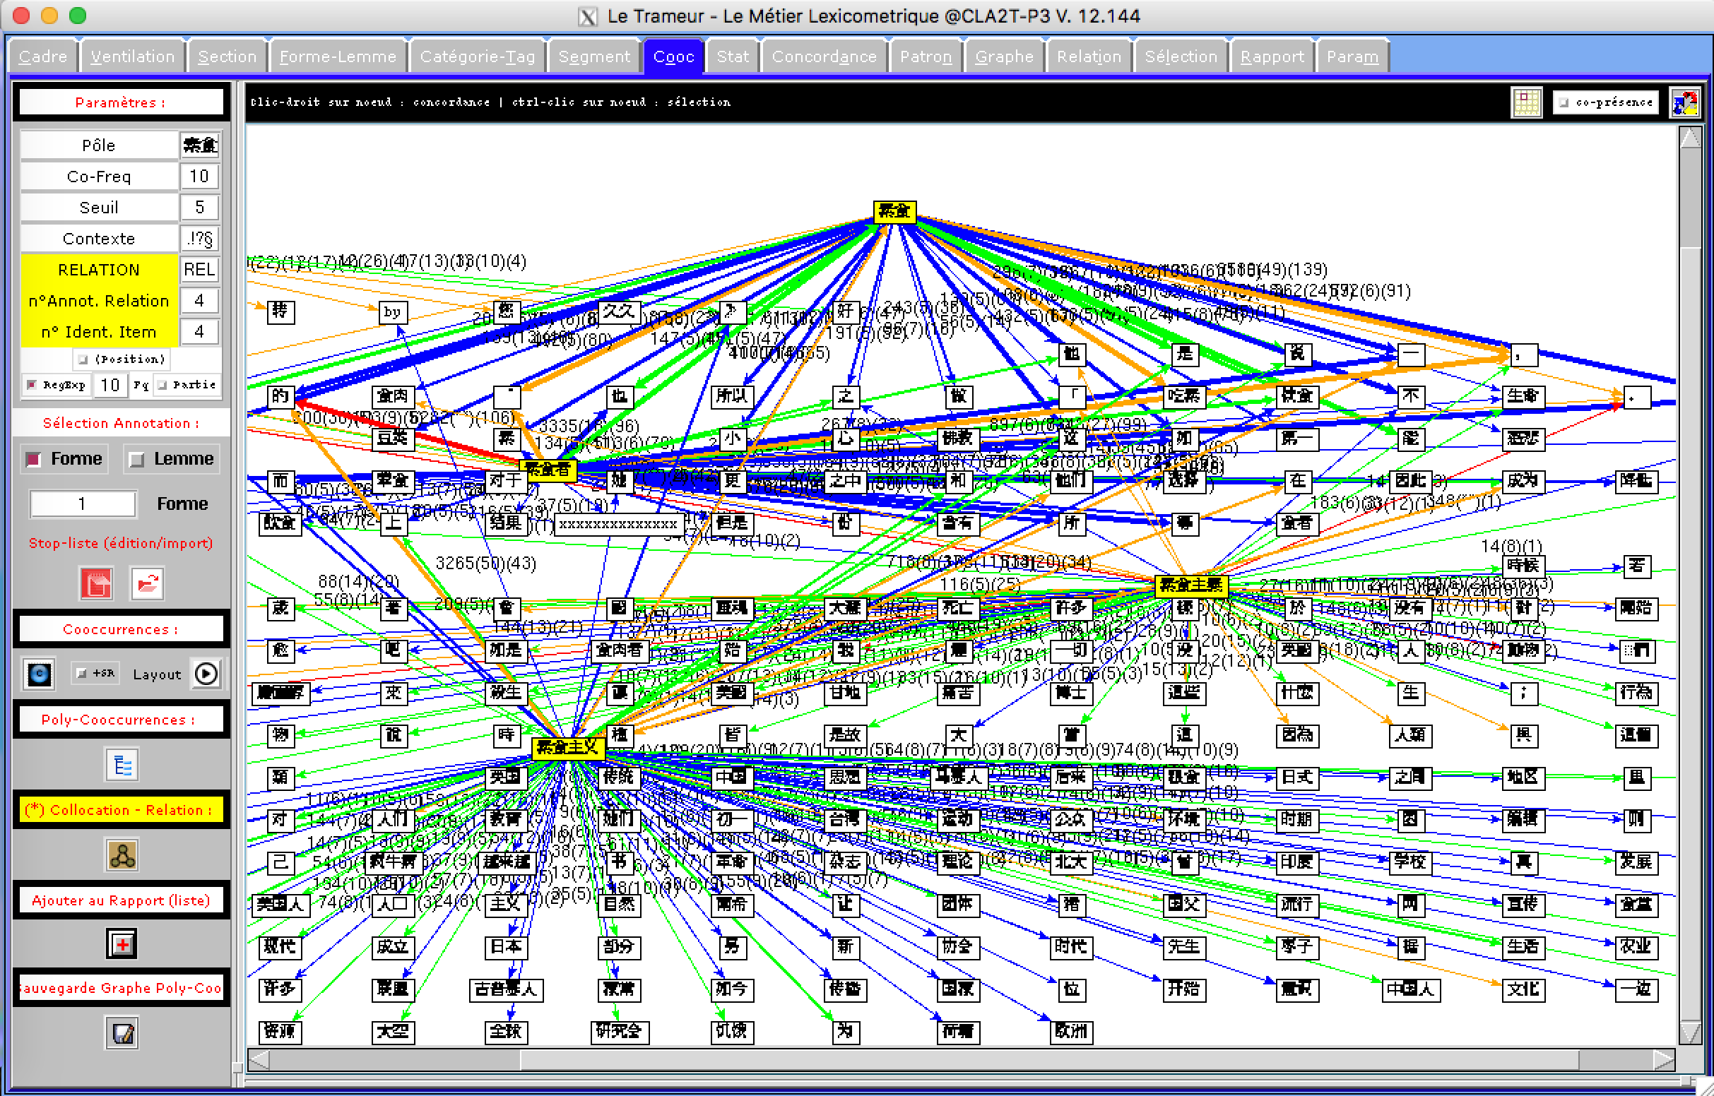Edit the Seuil value field
The height and width of the screenshot is (1096, 1714).
pyautogui.click(x=199, y=208)
